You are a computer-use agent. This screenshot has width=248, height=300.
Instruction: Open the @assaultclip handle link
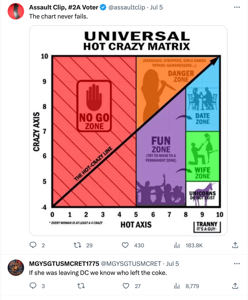click(x=127, y=7)
